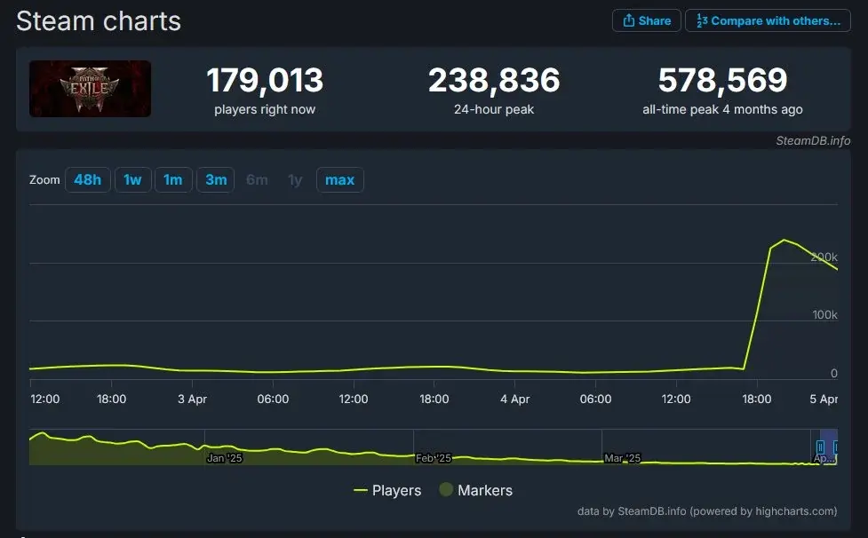
Task: Set chart zoom to 3m
Action: tap(216, 179)
